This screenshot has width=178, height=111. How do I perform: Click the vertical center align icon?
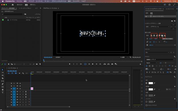tap(162, 36)
